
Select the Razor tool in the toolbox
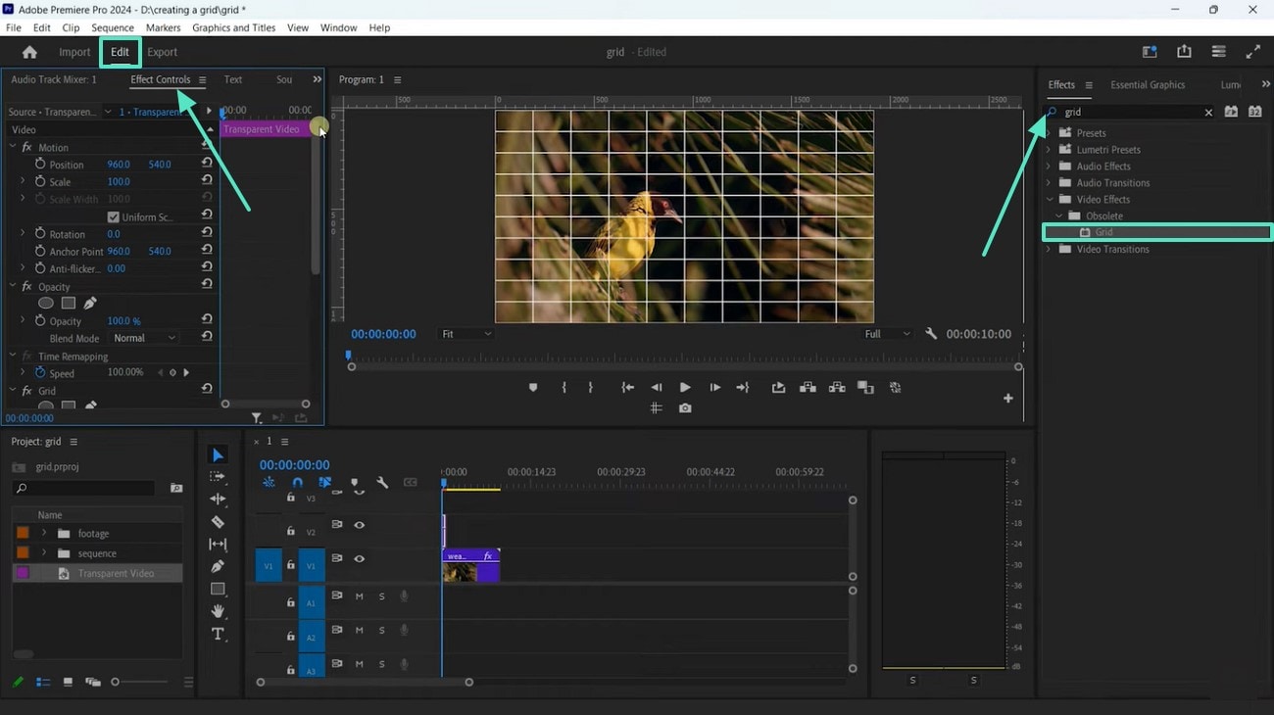(218, 522)
